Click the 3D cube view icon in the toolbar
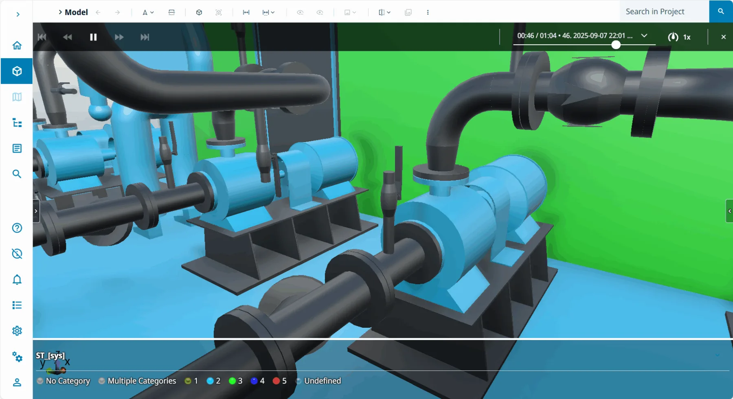733x399 pixels. [199, 12]
